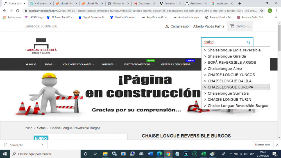Go back with the browser back arrow
Viewport: 281px width, 158px height.
click(x=4, y=11)
